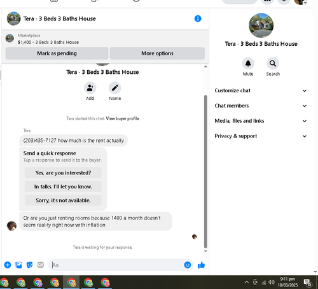Image resolution: width=318 pixels, height=289 pixels.
Task: Open the emoji picker smiley icon
Action: pyautogui.click(x=188, y=265)
